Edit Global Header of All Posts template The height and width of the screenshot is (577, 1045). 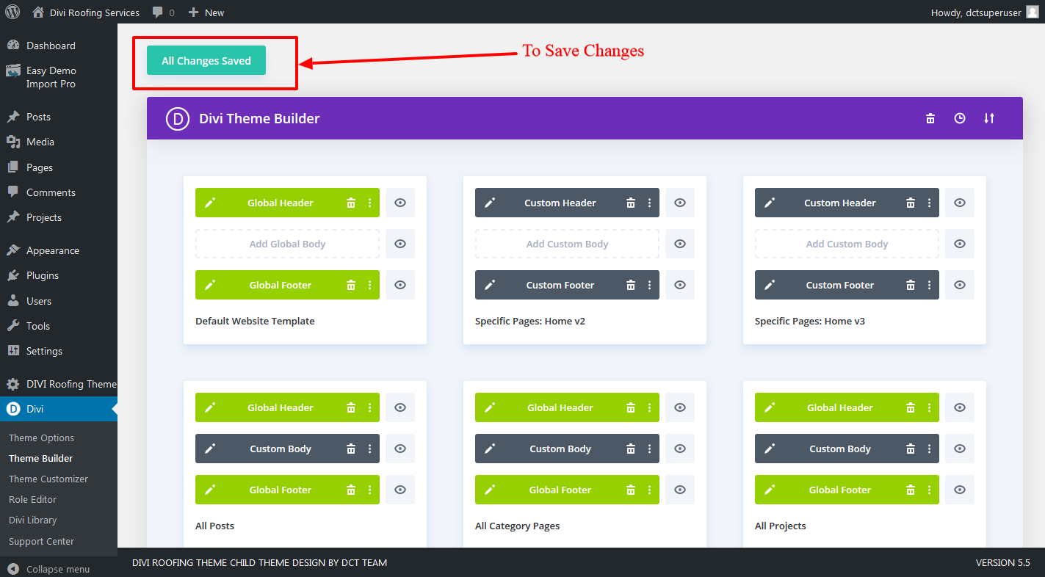(x=210, y=407)
